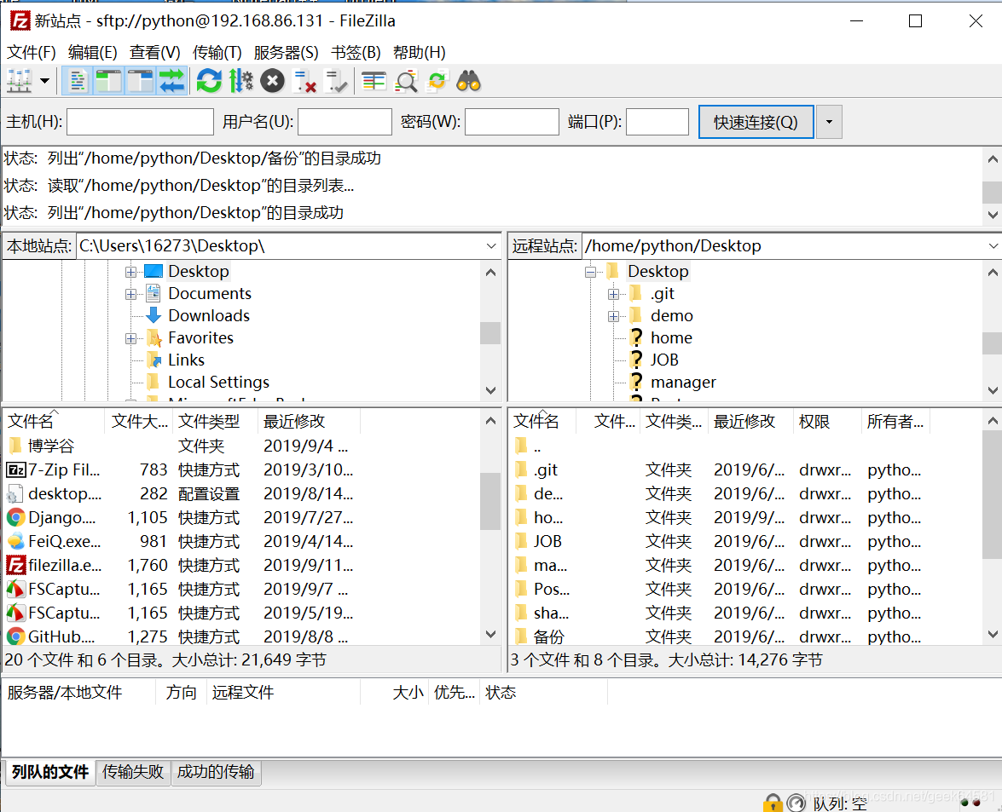Open the Site Manager icon
The image size is (1002, 812).
click(x=19, y=81)
